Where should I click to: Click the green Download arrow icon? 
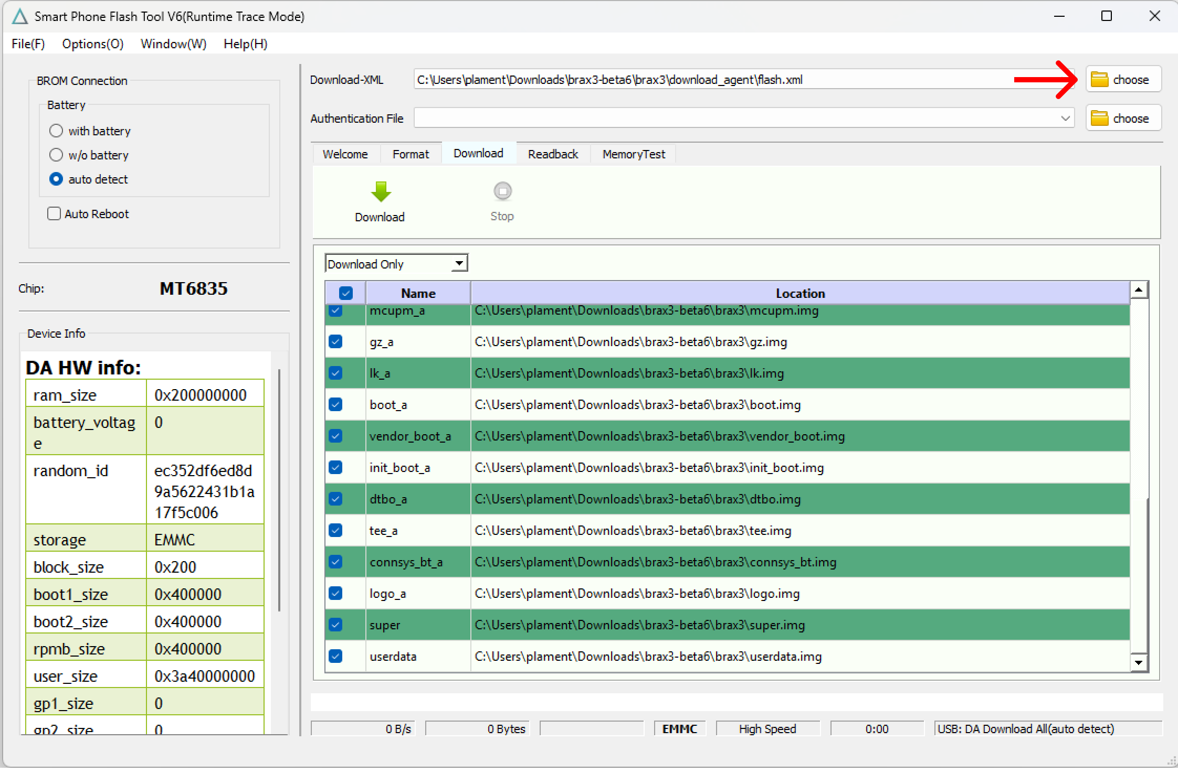[381, 192]
